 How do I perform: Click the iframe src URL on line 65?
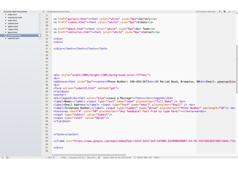click(x=154, y=141)
